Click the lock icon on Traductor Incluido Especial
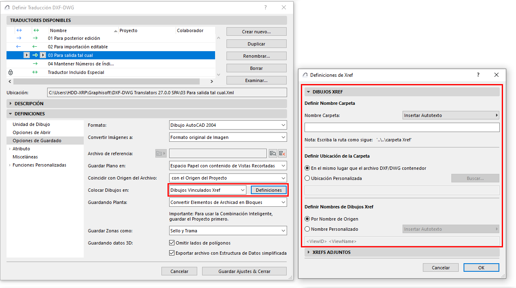Viewport: 516px width, 288px height. pyautogui.click(x=11, y=72)
